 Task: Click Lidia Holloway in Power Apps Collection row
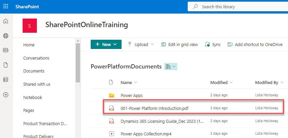coord(266,134)
